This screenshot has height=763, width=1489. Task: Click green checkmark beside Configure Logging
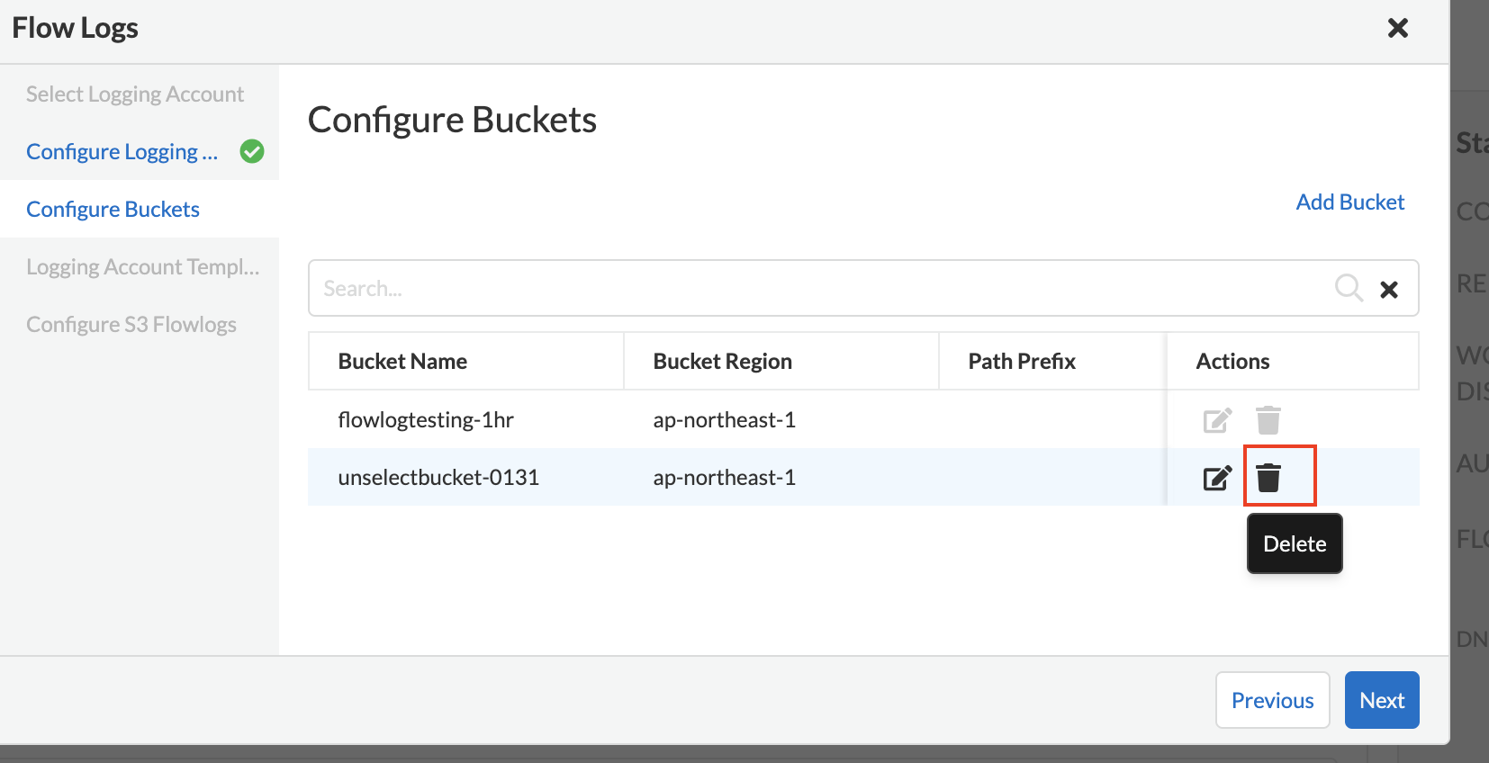pyautogui.click(x=252, y=151)
